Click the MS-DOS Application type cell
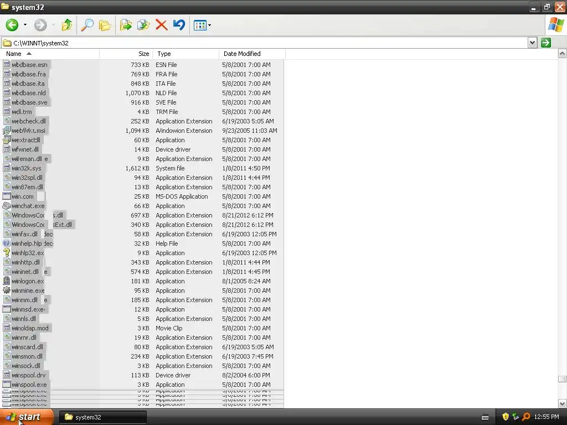The height and width of the screenshot is (425, 567). pyautogui.click(x=182, y=196)
